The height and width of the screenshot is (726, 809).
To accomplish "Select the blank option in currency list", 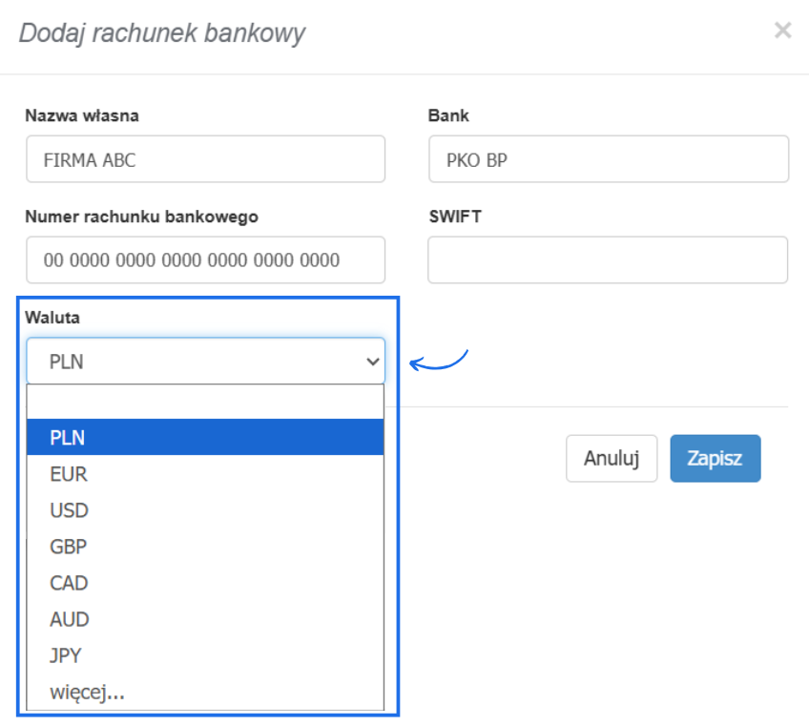I will tap(205, 402).
